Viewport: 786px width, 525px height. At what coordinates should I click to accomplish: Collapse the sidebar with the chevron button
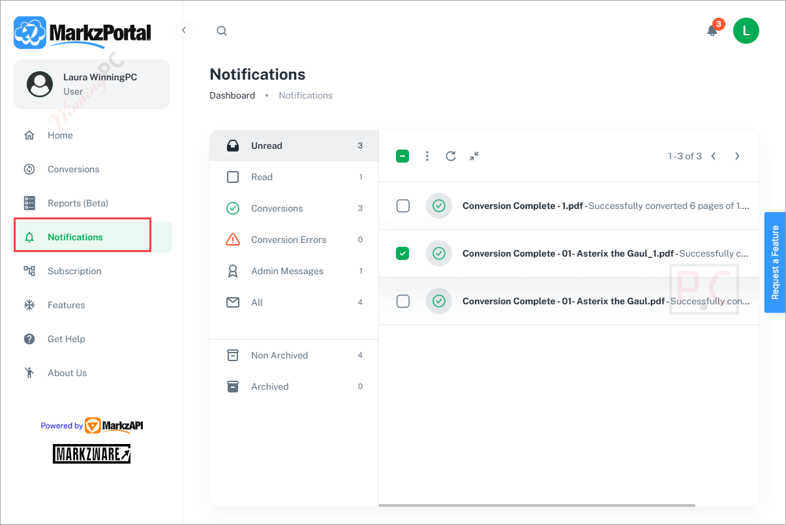tap(184, 30)
